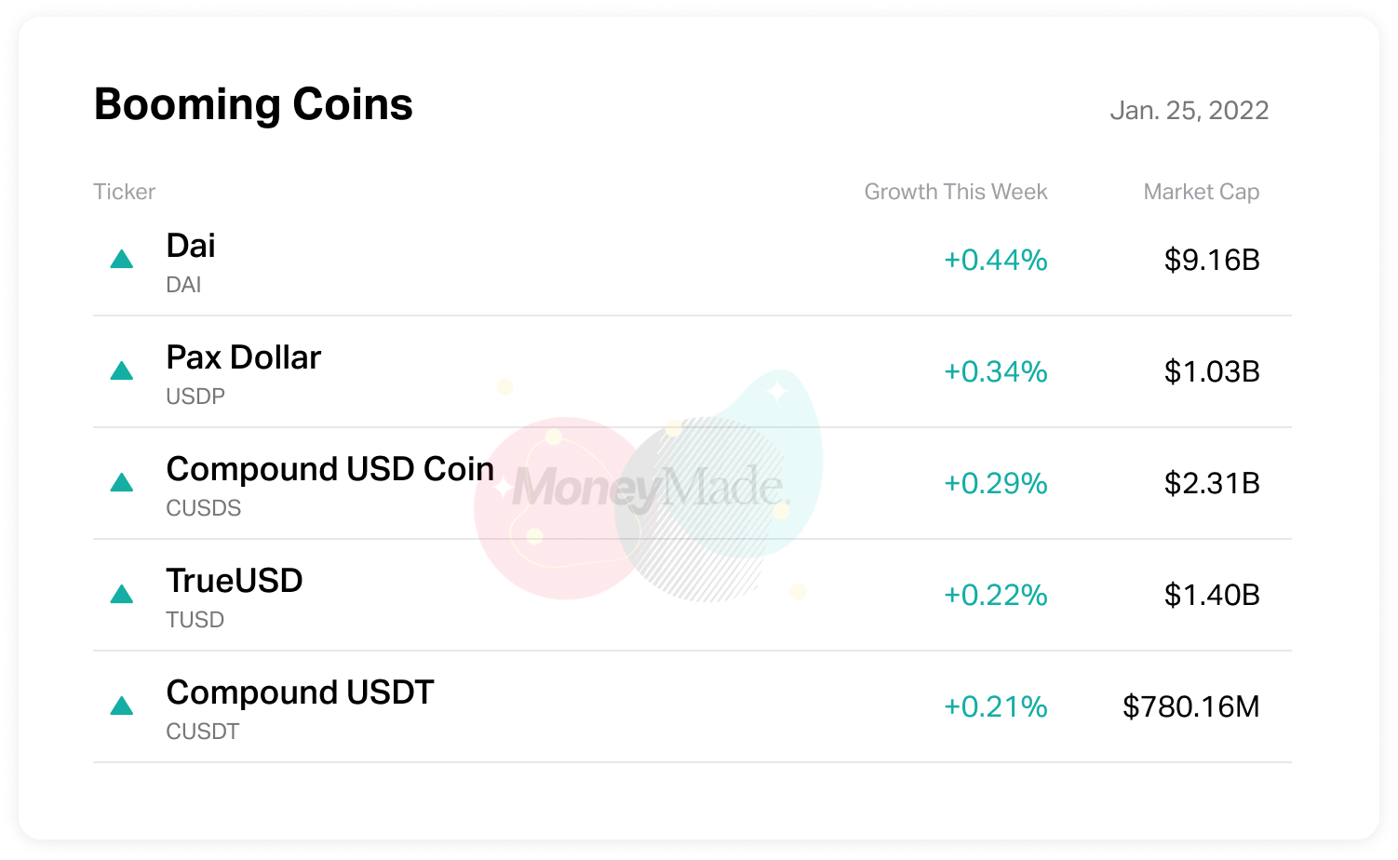Viewport: 1398px width, 860px height.
Task: Open the Dai coin name link
Action: (191, 246)
